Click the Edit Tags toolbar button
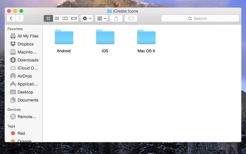 point(131,18)
